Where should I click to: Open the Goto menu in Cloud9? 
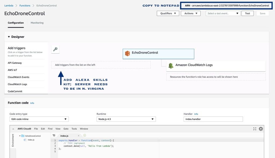pos(66,129)
